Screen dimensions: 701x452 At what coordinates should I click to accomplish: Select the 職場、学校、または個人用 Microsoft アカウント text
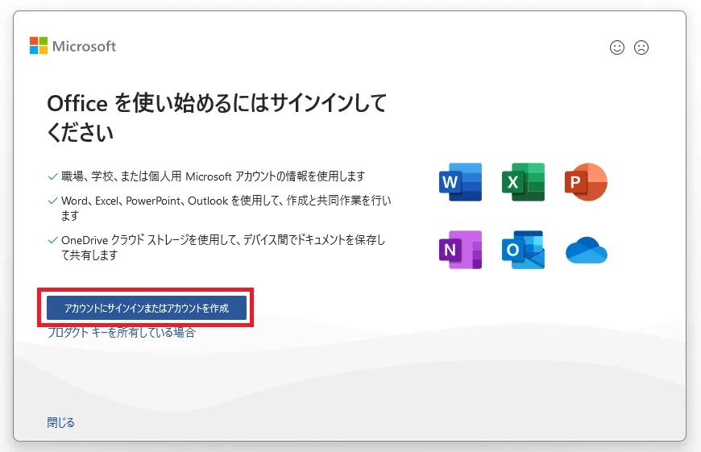tap(214, 176)
